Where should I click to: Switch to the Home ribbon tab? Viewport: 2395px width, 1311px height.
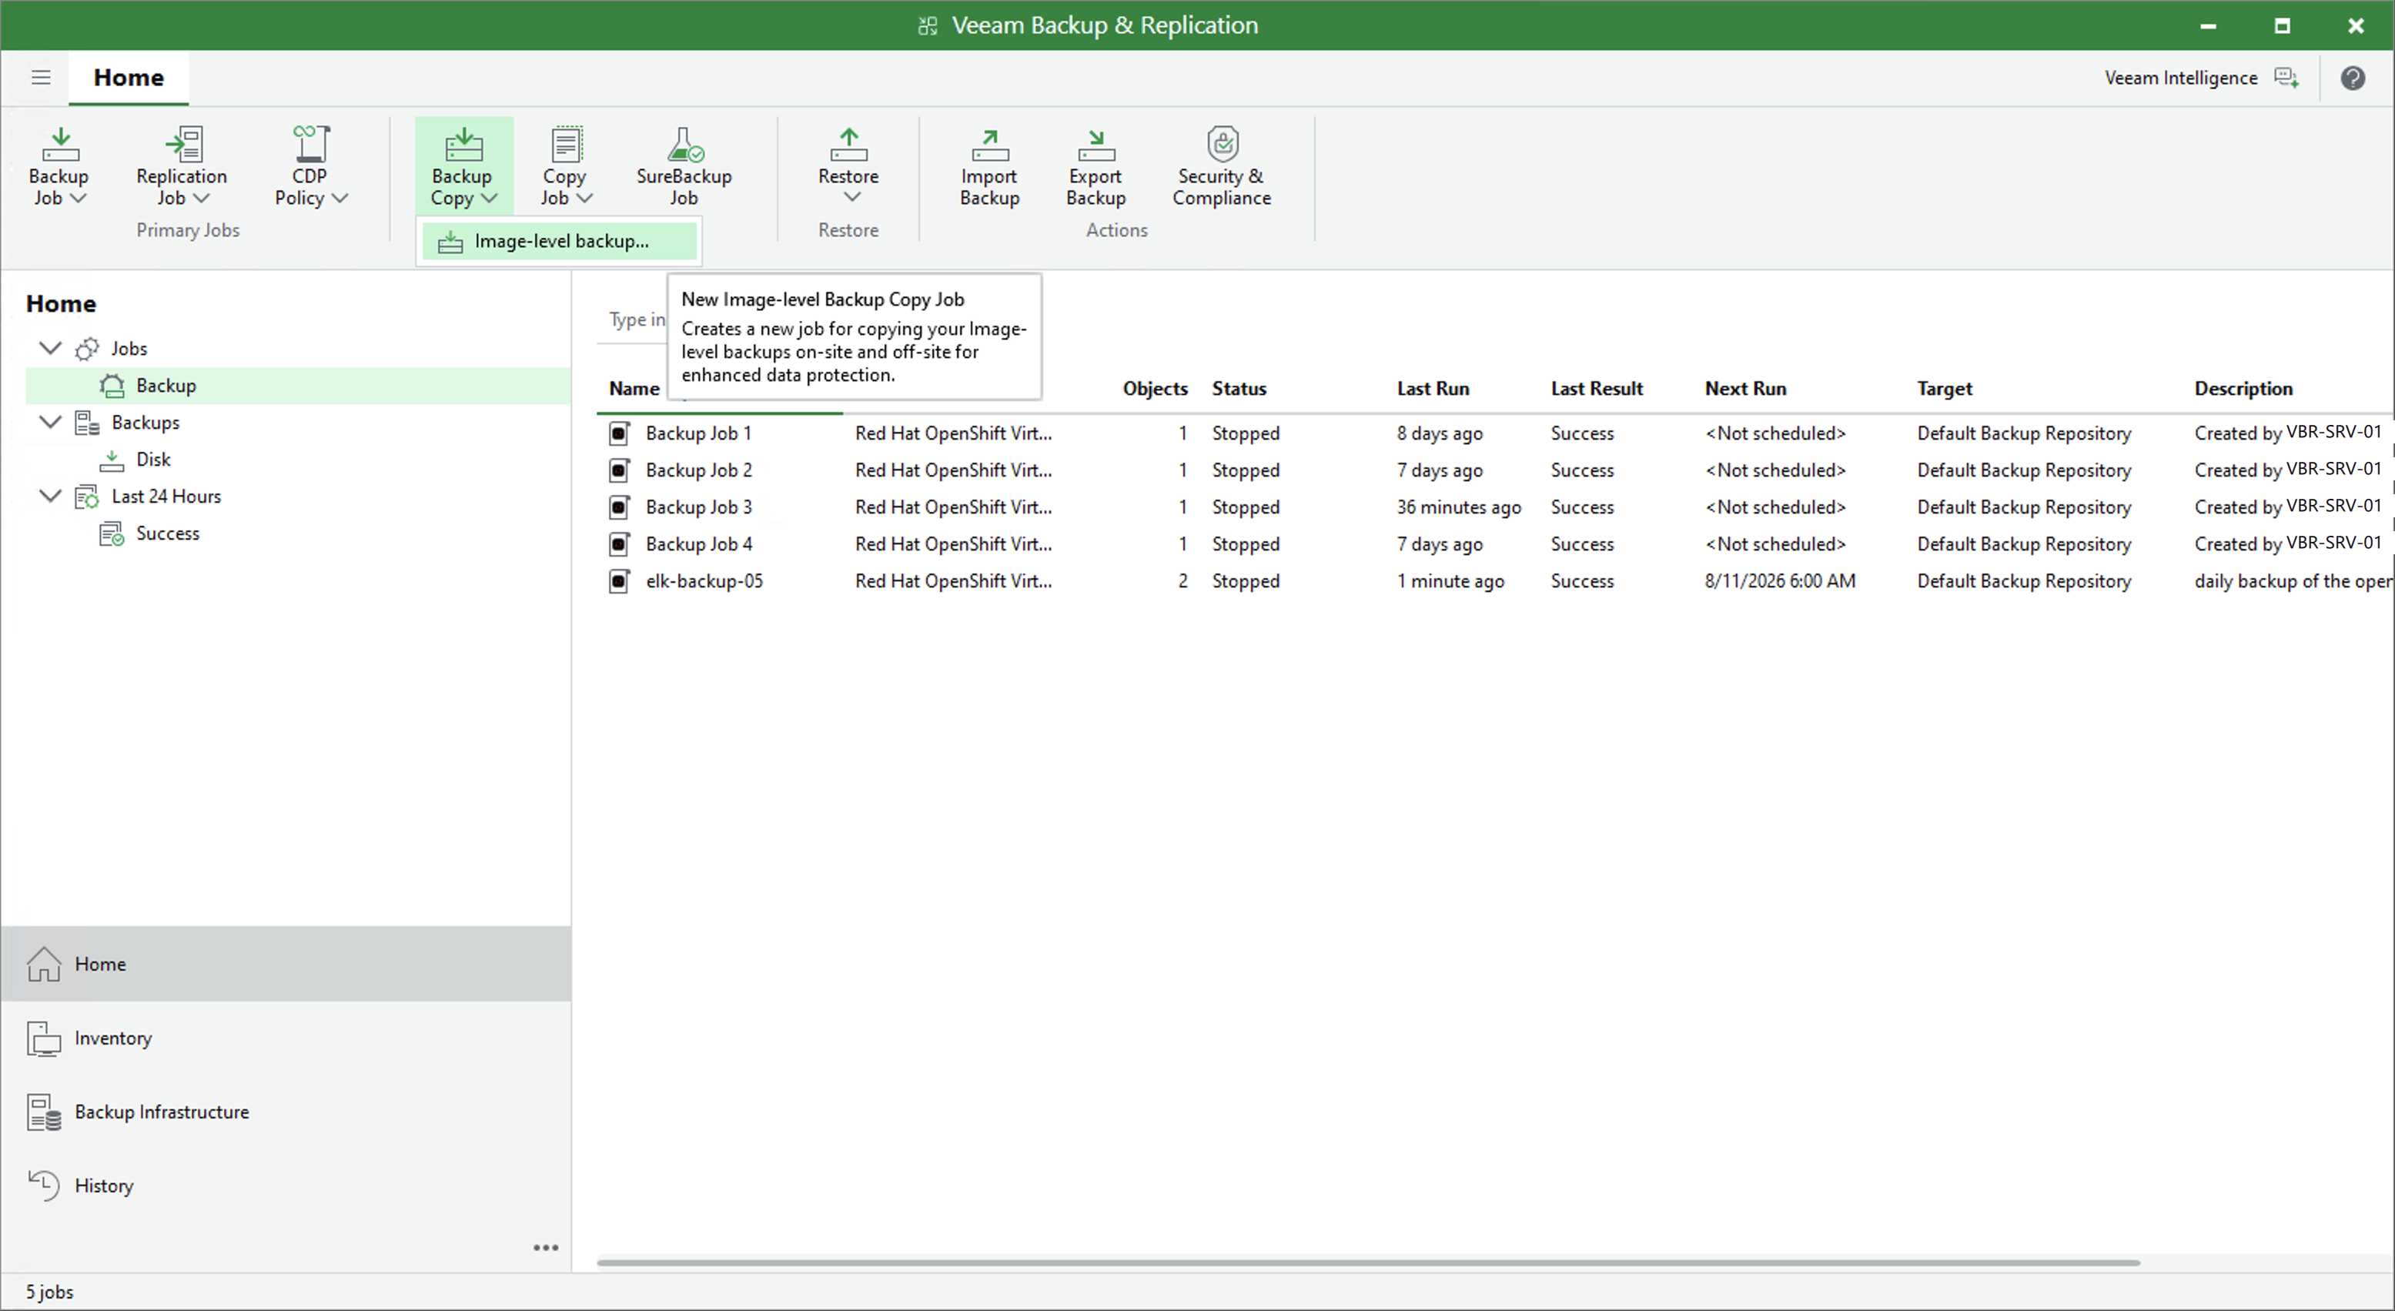click(129, 77)
